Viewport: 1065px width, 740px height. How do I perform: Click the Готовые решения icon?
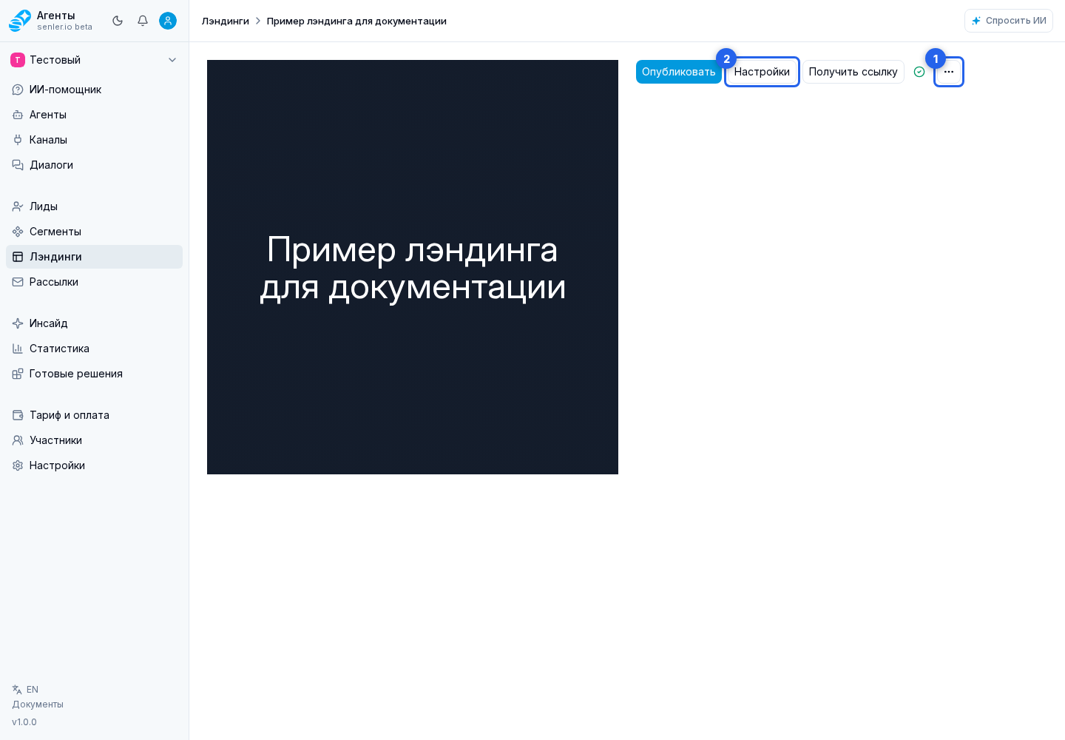point(18,374)
